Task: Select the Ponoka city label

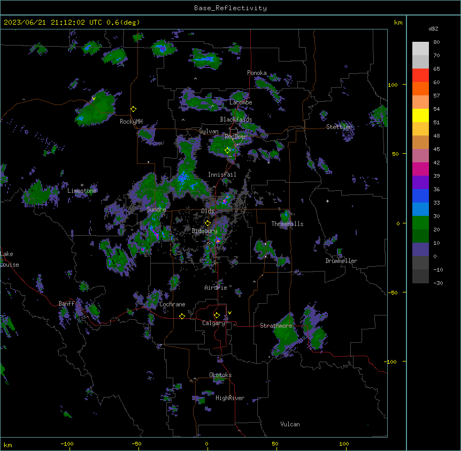Action: coord(257,73)
